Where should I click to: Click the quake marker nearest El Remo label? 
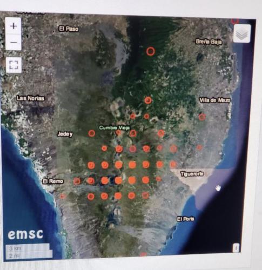[x=77, y=181]
